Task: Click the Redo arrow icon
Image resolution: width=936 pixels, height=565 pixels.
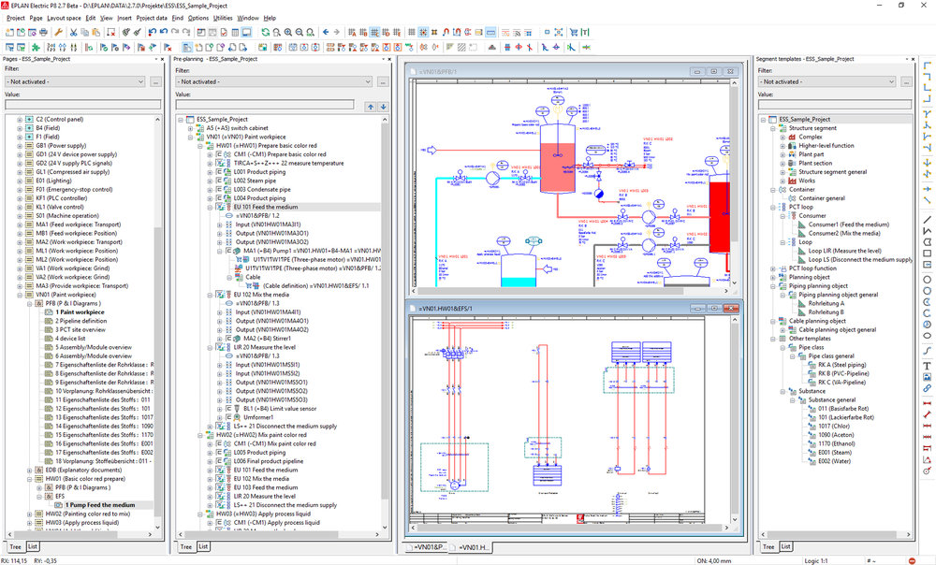Action: point(174,33)
